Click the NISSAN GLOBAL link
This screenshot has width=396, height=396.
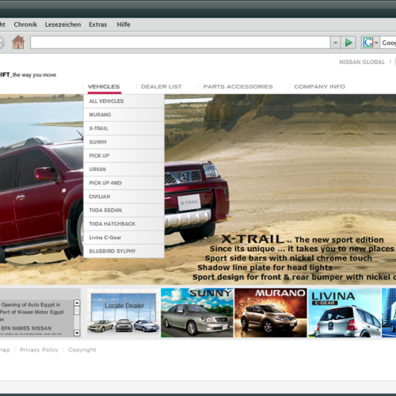[362, 62]
